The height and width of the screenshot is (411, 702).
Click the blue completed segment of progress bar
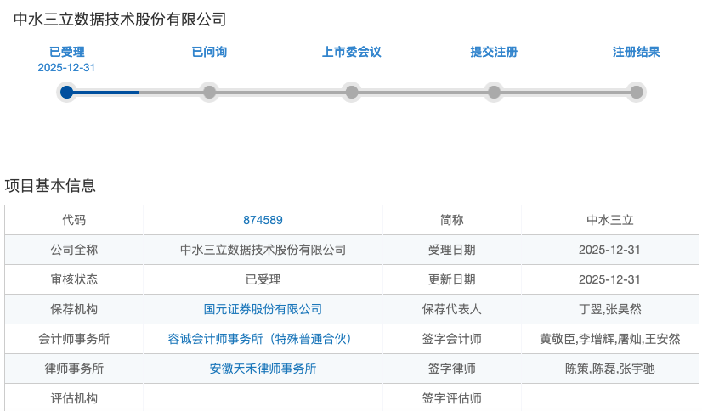[106, 92]
